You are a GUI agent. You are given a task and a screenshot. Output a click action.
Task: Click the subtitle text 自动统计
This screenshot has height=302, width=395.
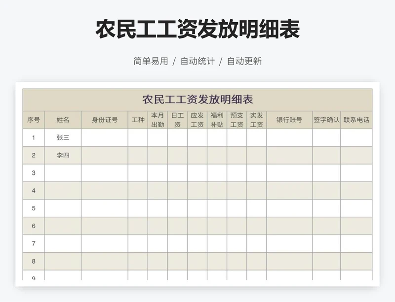click(197, 61)
